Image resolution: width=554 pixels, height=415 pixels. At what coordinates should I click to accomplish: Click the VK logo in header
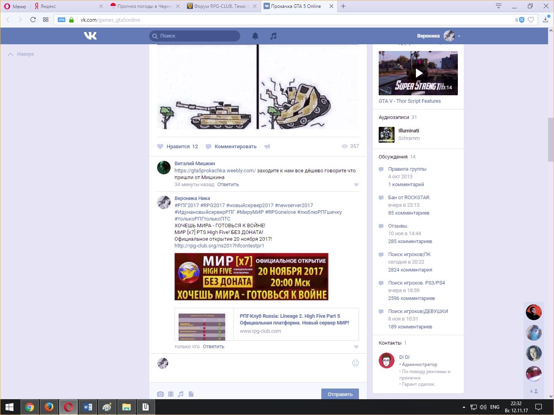[x=90, y=36]
